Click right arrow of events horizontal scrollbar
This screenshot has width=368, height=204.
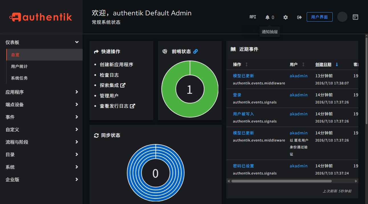(x=356, y=181)
